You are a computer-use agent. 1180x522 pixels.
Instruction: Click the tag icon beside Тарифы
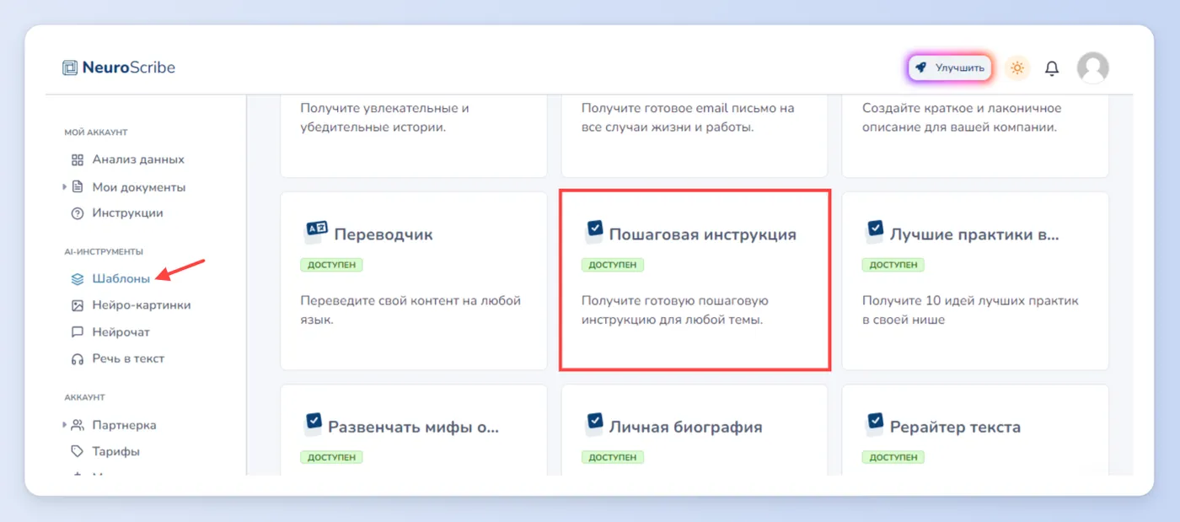[78, 451]
